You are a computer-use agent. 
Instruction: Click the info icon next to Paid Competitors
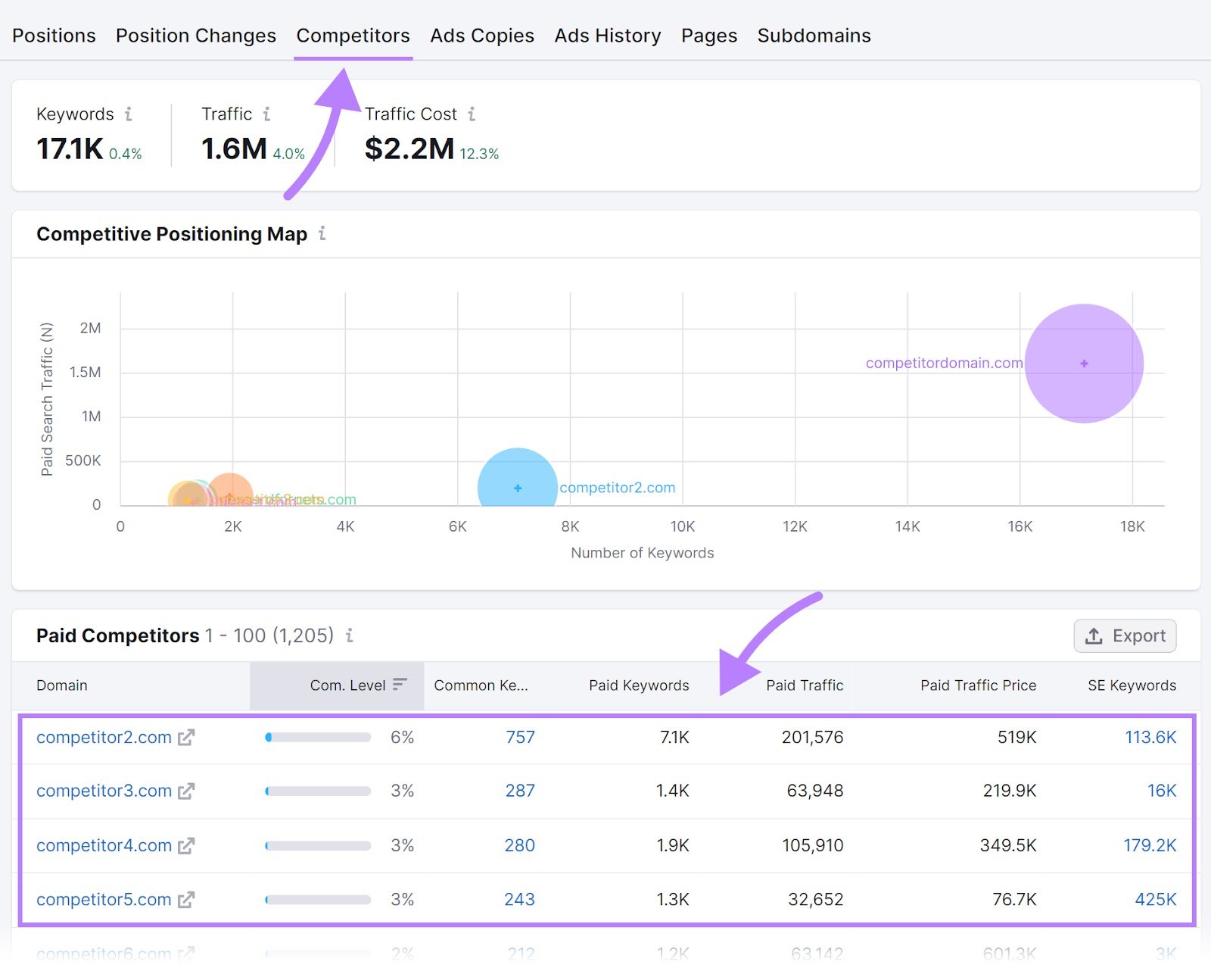point(349,636)
